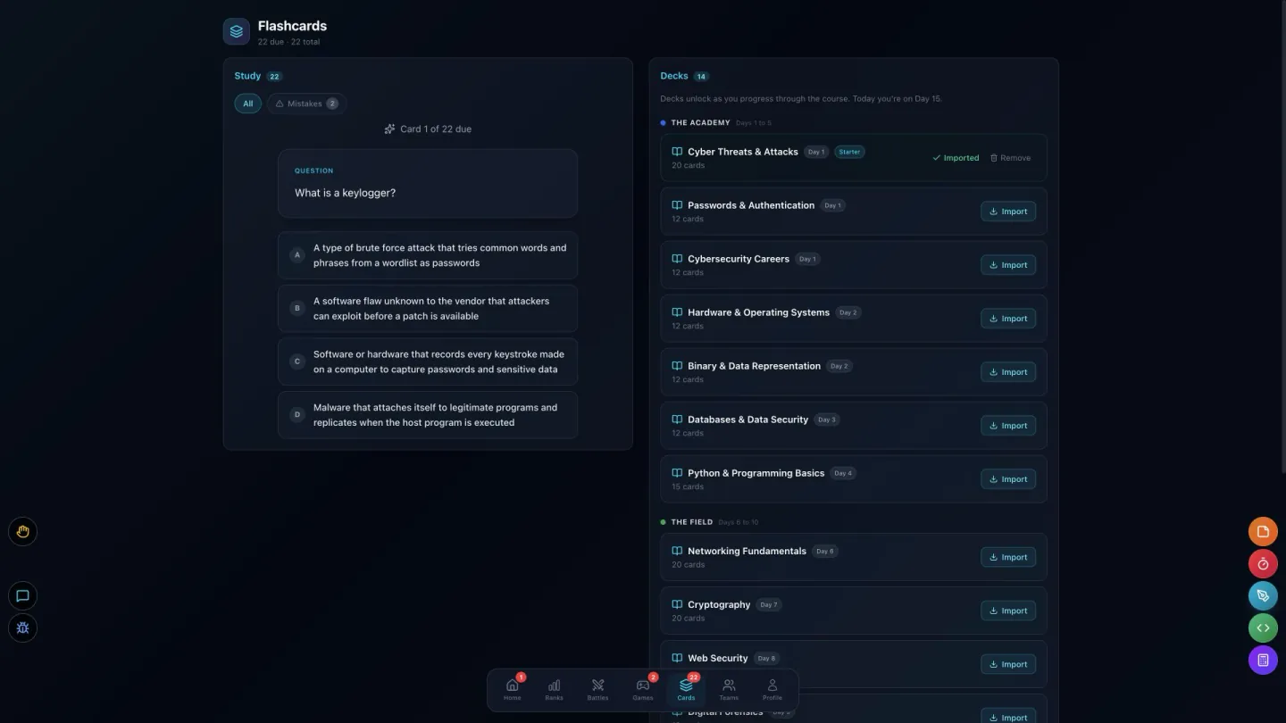
Task: Click the 'Day 6' tag on Networking Fundamentals
Action: [824, 551]
